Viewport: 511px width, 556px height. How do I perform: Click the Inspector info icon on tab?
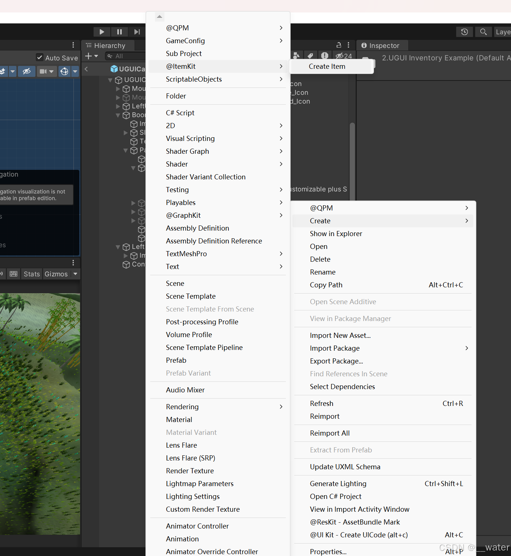coord(364,45)
